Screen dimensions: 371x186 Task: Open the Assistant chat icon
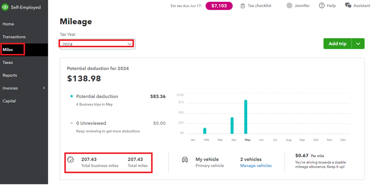tap(348, 6)
